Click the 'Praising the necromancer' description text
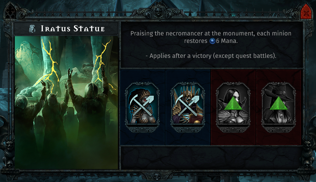 pyautogui.click(x=211, y=37)
